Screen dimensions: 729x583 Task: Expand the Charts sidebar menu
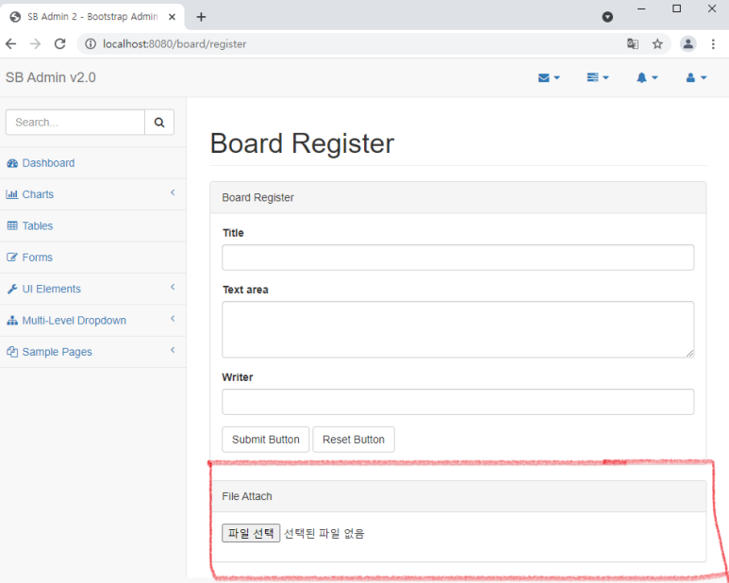pos(93,194)
